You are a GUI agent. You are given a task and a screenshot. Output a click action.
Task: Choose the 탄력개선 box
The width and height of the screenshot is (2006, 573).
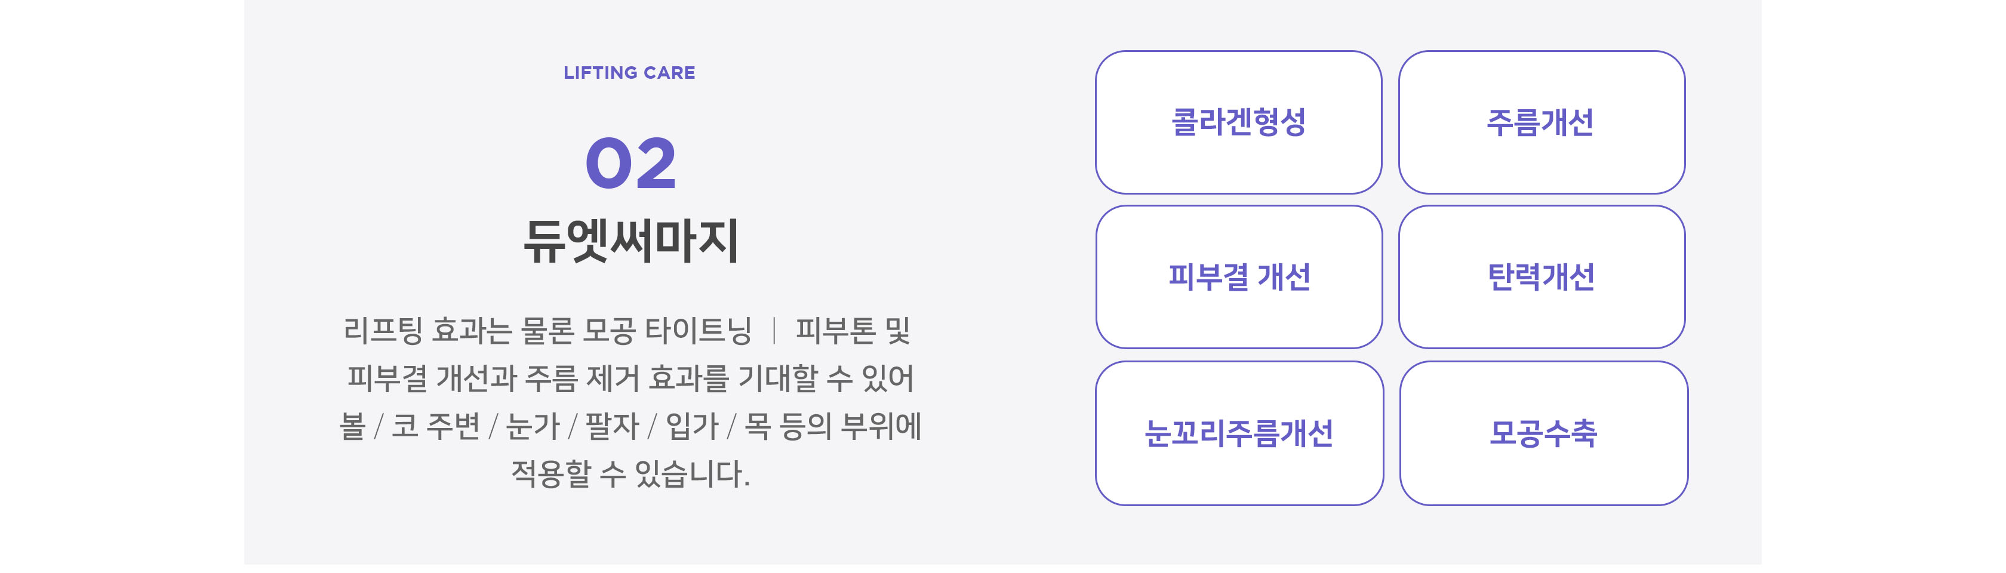pyautogui.click(x=1541, y=277)
